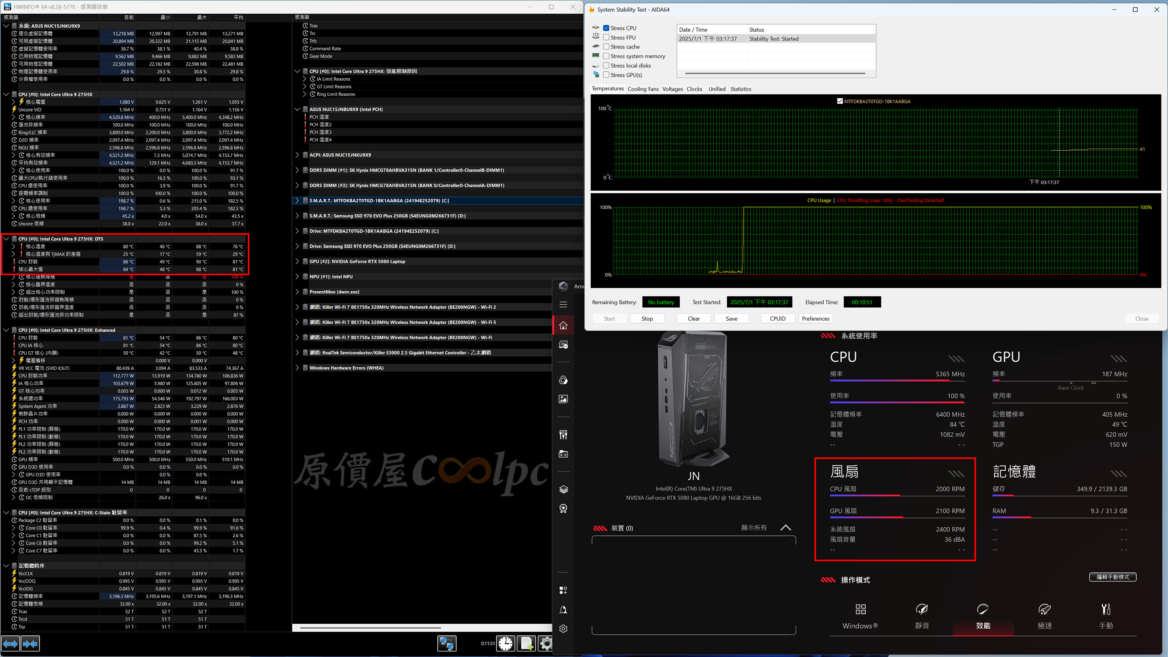This screenshot has height=657, width=1168.
Task: Click HWiNFO collapse-columns arrows button
Action: [x=30, y=643]
